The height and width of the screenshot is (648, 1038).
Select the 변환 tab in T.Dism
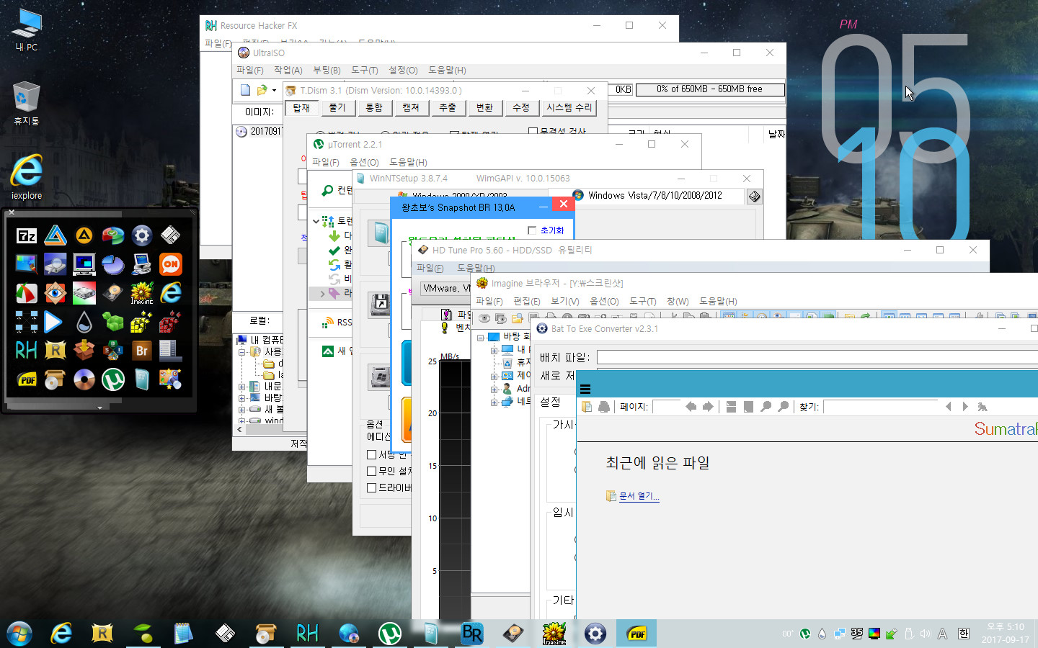[484, 107]
